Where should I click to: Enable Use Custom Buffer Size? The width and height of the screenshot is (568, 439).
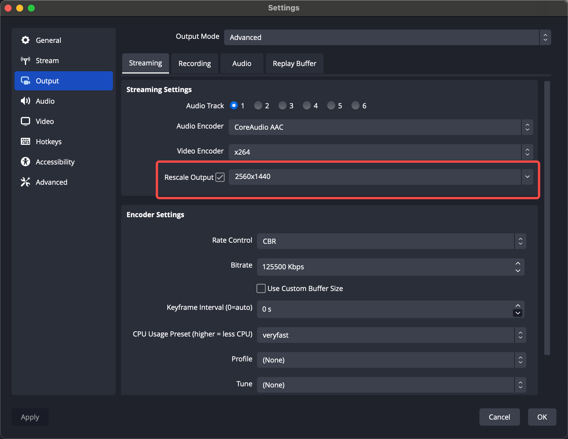[261, 288]
